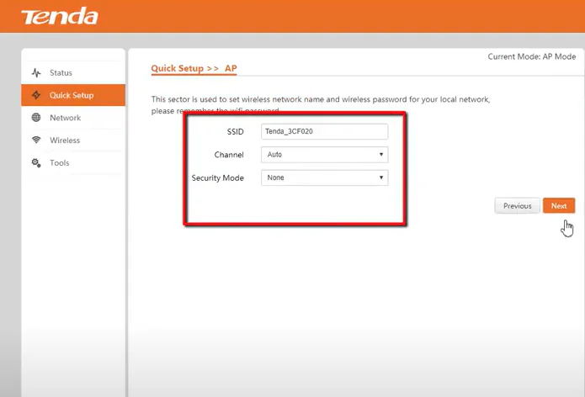Click the Network globe icon
This screenshot has width=585, height=397.
click(x=36, y=118)
